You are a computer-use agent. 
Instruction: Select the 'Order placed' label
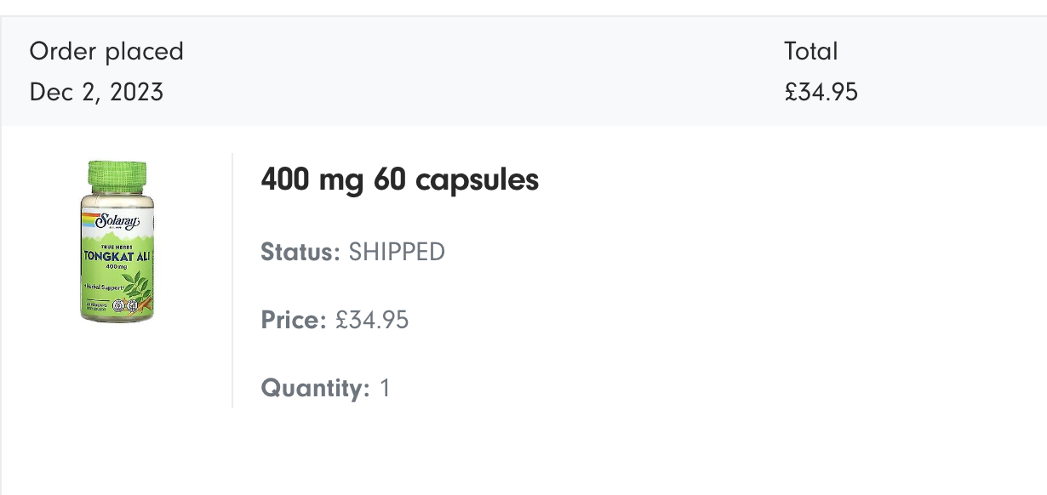[x=106, y=51]
